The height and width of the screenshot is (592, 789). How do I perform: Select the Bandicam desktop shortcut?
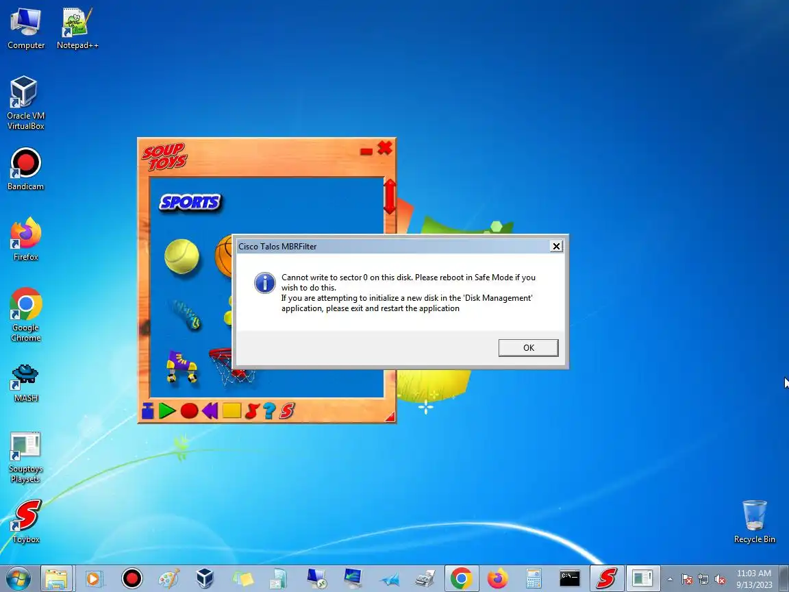pos(25,169)
